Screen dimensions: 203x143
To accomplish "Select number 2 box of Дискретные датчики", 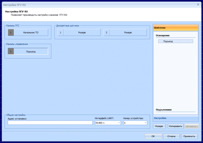I will (x=107, y=33).
